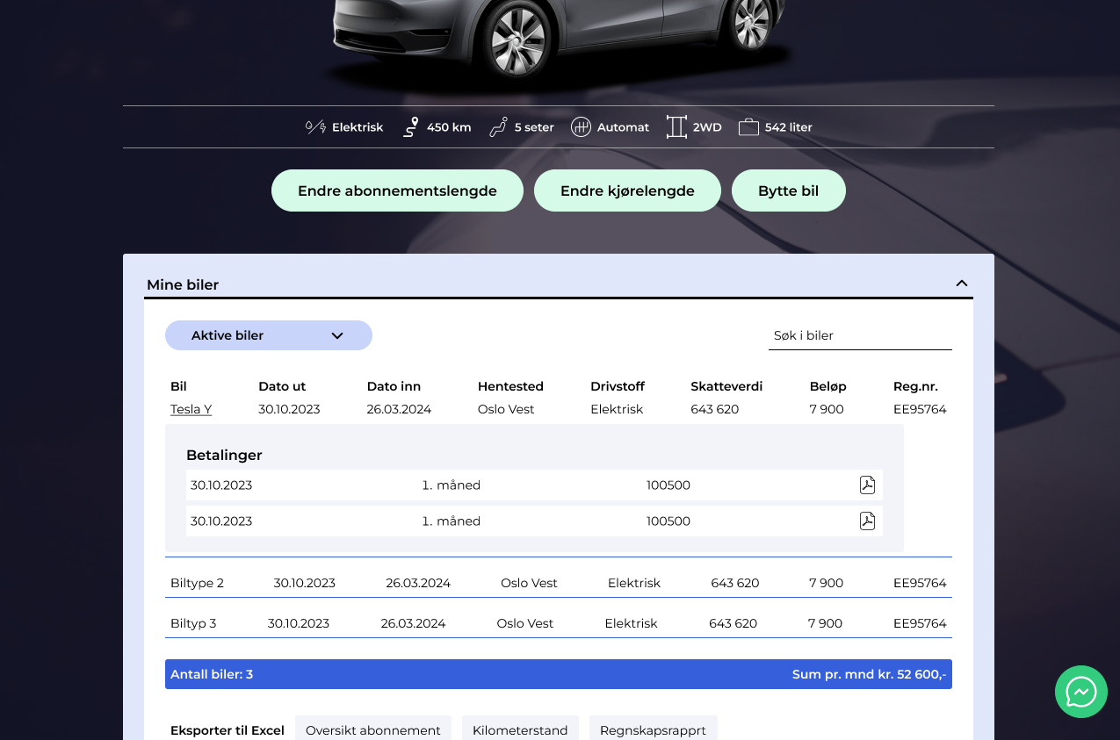
Task: Click the Dato ut column header
Action: 282,386
